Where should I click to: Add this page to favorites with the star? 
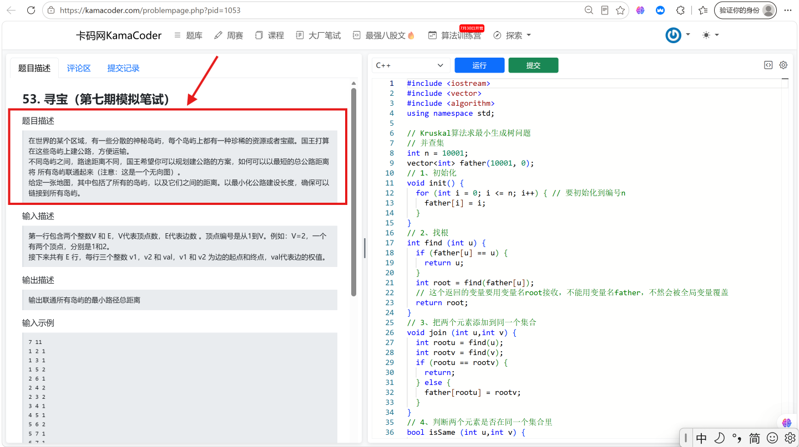(620, 10)
